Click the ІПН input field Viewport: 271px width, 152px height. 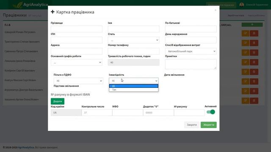click(76, 40)
